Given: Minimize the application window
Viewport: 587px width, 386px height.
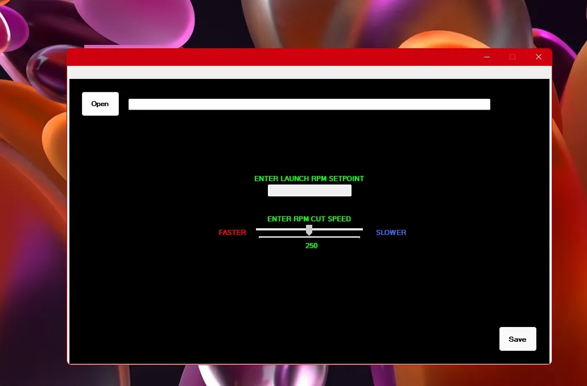Looking at the screenshot, I should (486, 57).
